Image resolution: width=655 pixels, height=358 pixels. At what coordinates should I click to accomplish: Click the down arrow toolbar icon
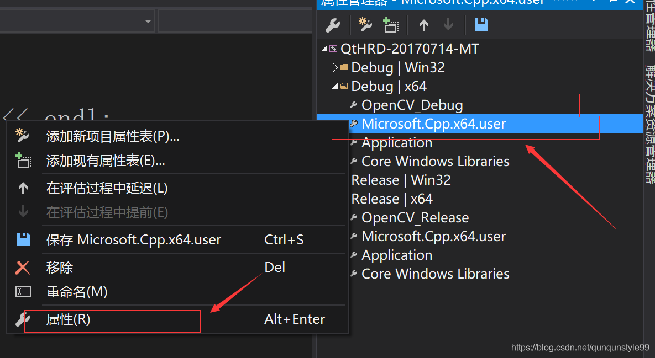(448, 25)
